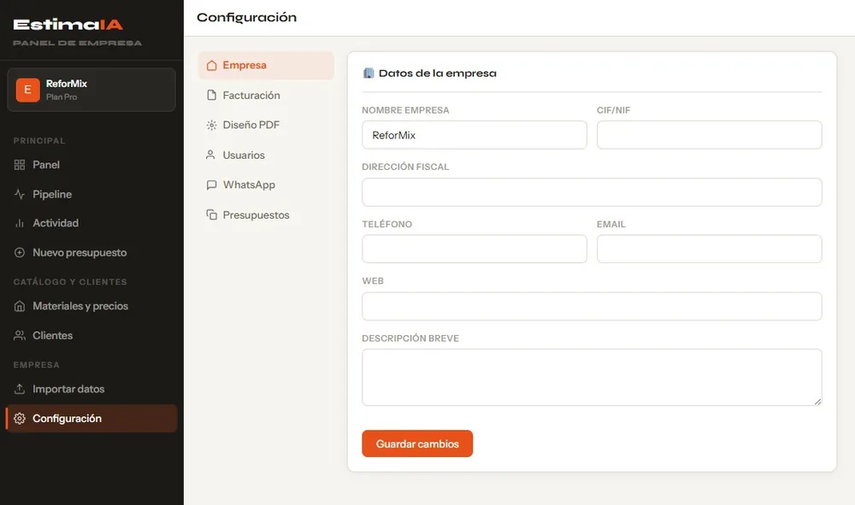Switch to the Usuarios tab
The width and height of the screenshot is (855, 505).
click(266, 155)
